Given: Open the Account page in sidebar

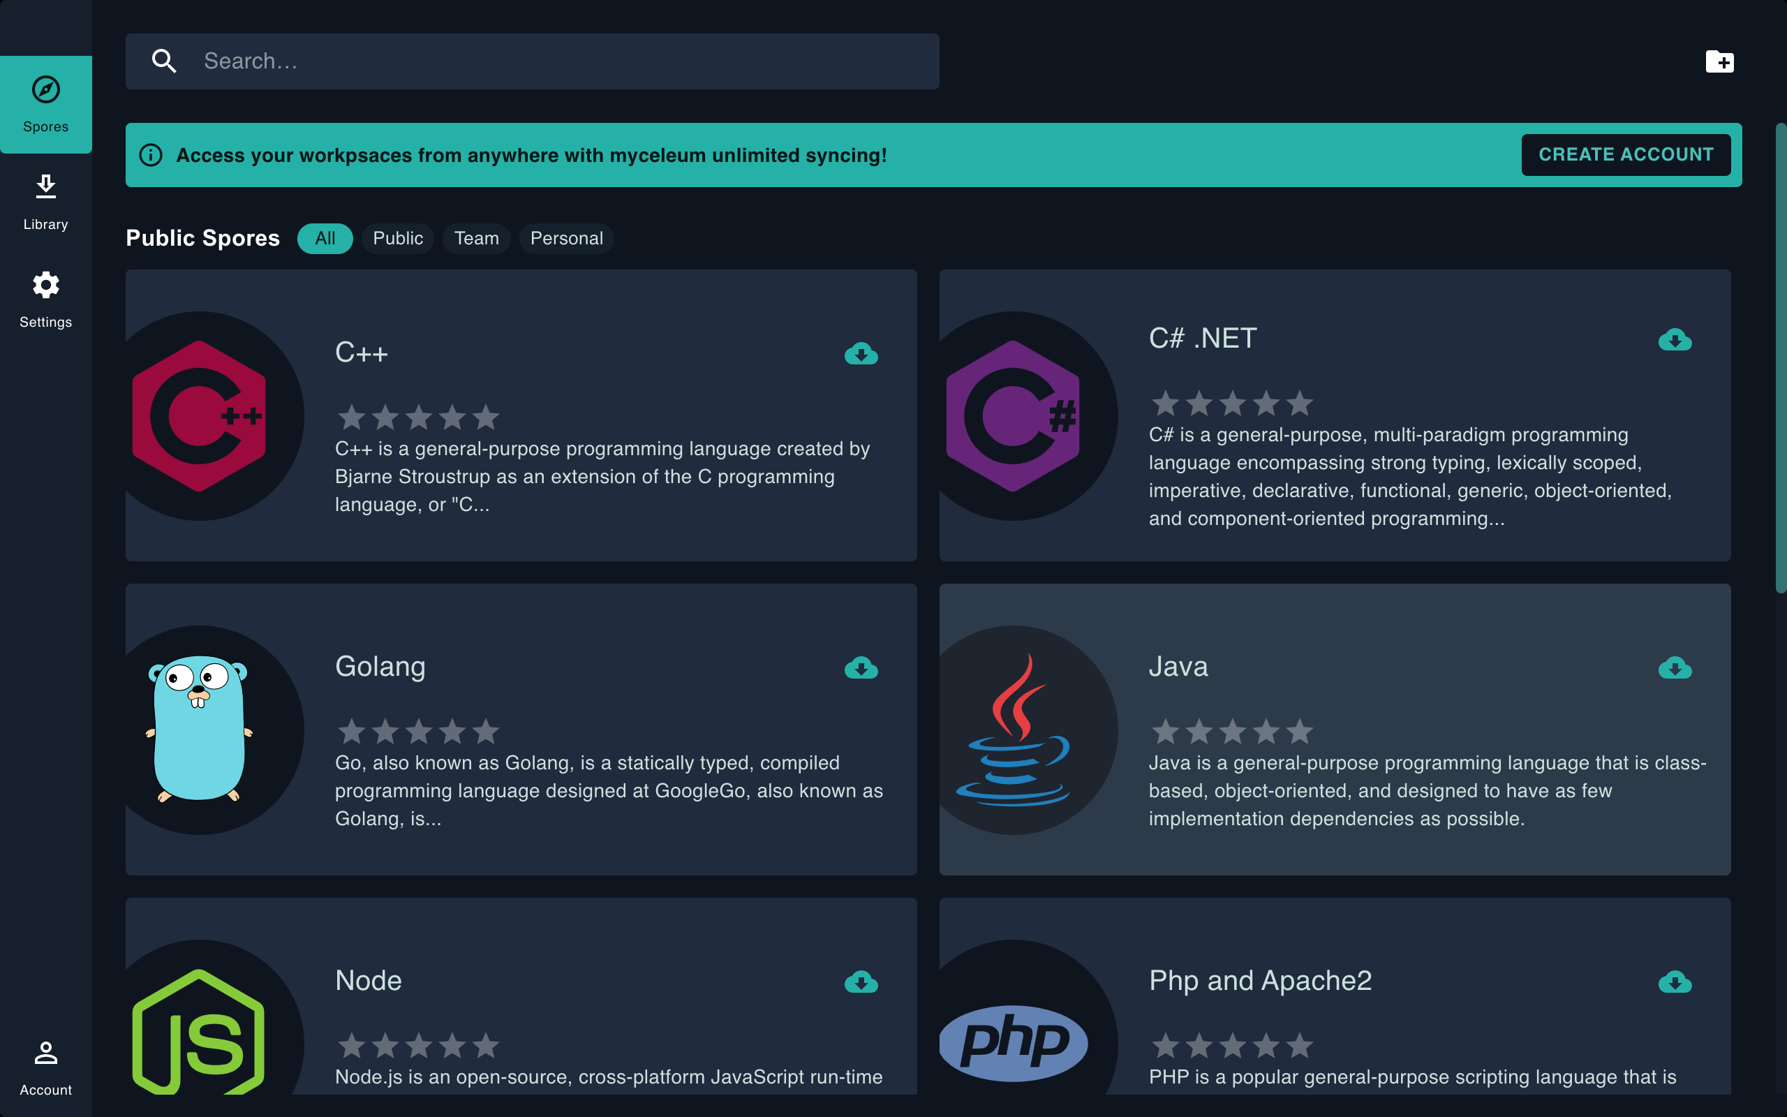Looking at the screenshot, I should [x=46, y=1066].
